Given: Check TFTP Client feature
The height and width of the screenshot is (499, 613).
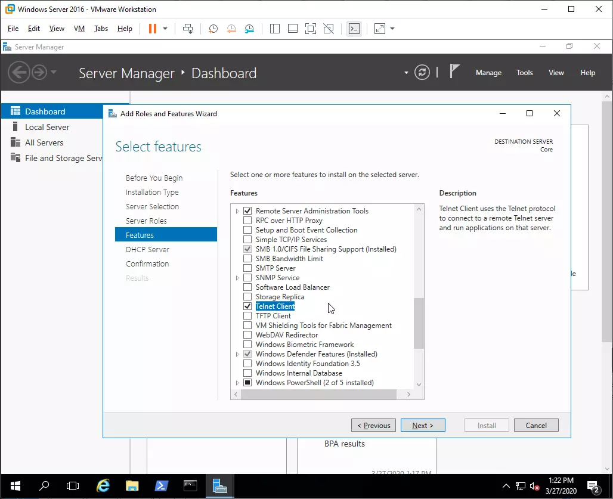Looking at the screenshot, I should 247,316.
